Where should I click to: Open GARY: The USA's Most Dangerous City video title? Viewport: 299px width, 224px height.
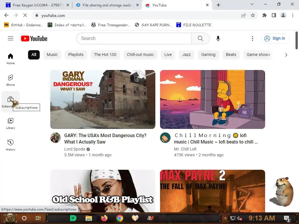pyautogui.click(x=105, y=139)
